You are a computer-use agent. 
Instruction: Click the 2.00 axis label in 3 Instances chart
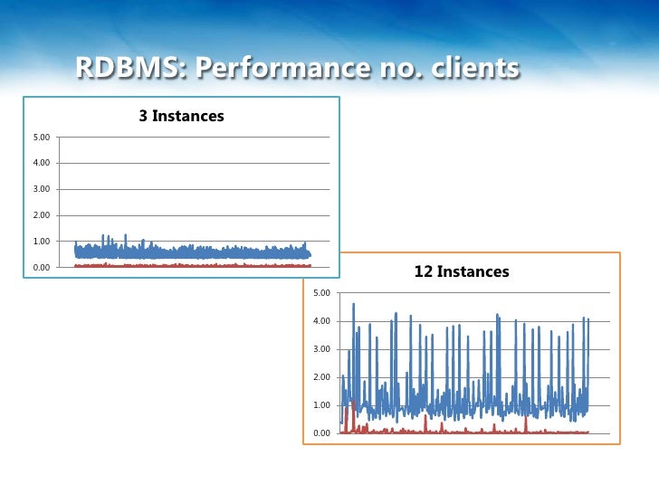(x=42, y=215)
